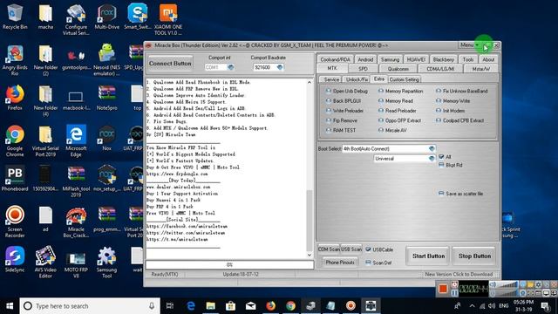Click the Connect Button
Viewport: 558px width, 314px height.
[170, 64]
